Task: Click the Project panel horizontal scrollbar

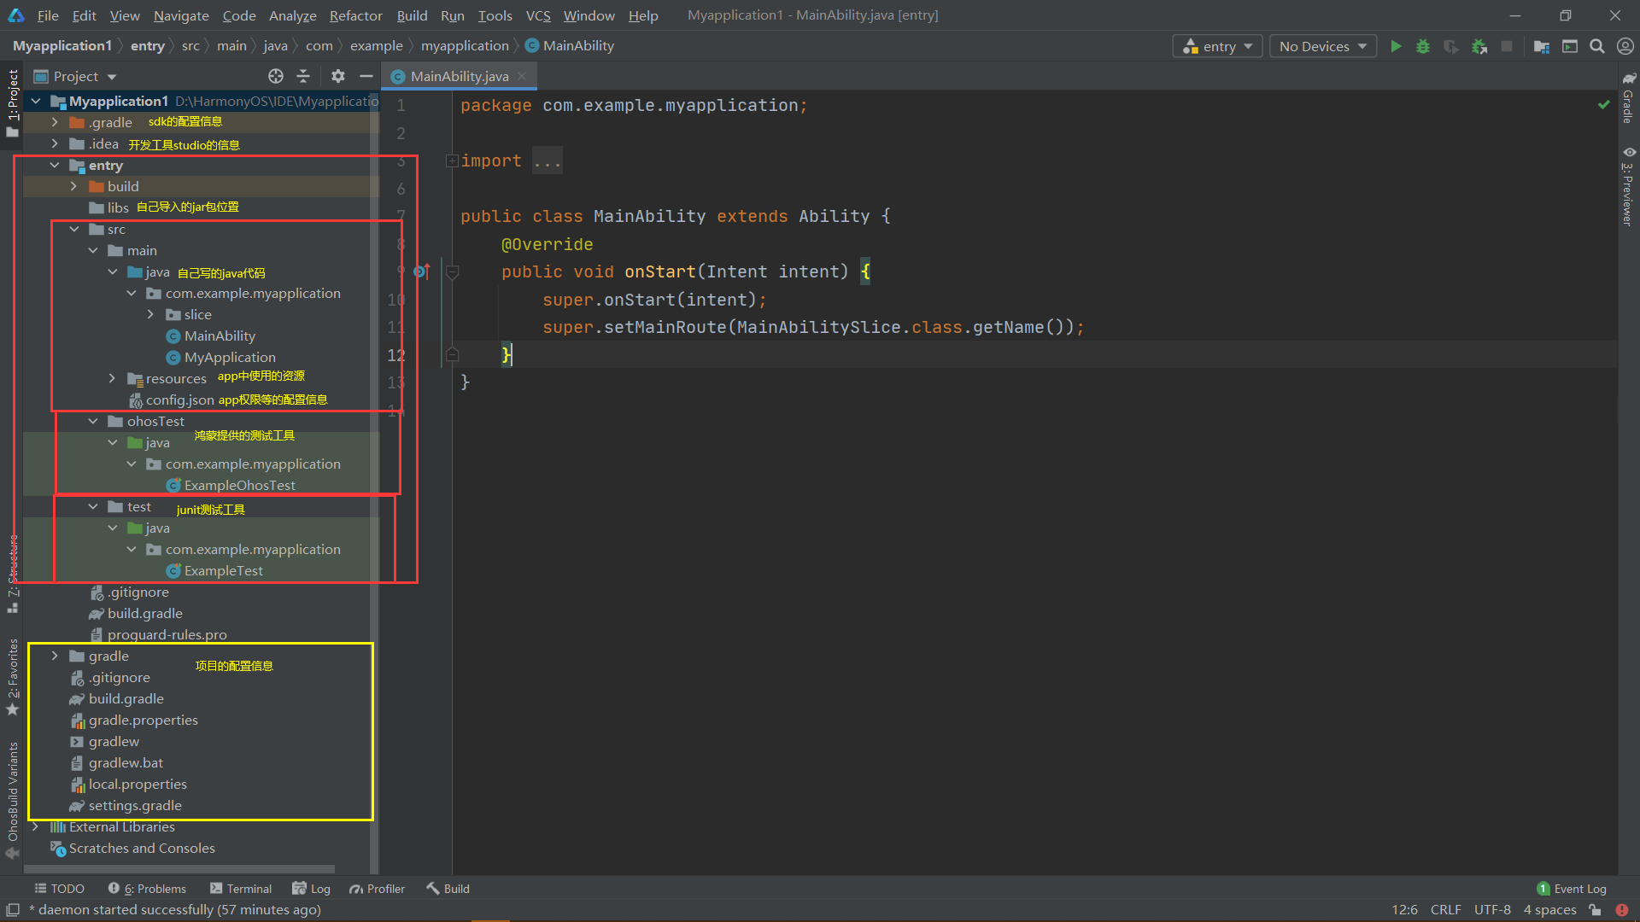Action: click(x=179, y=870)
